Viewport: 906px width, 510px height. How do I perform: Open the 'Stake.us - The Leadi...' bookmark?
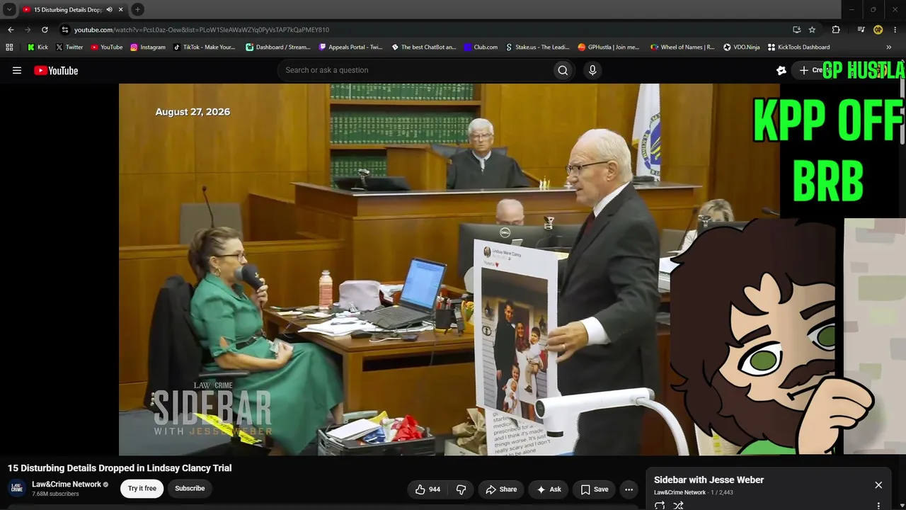[537, 47]
